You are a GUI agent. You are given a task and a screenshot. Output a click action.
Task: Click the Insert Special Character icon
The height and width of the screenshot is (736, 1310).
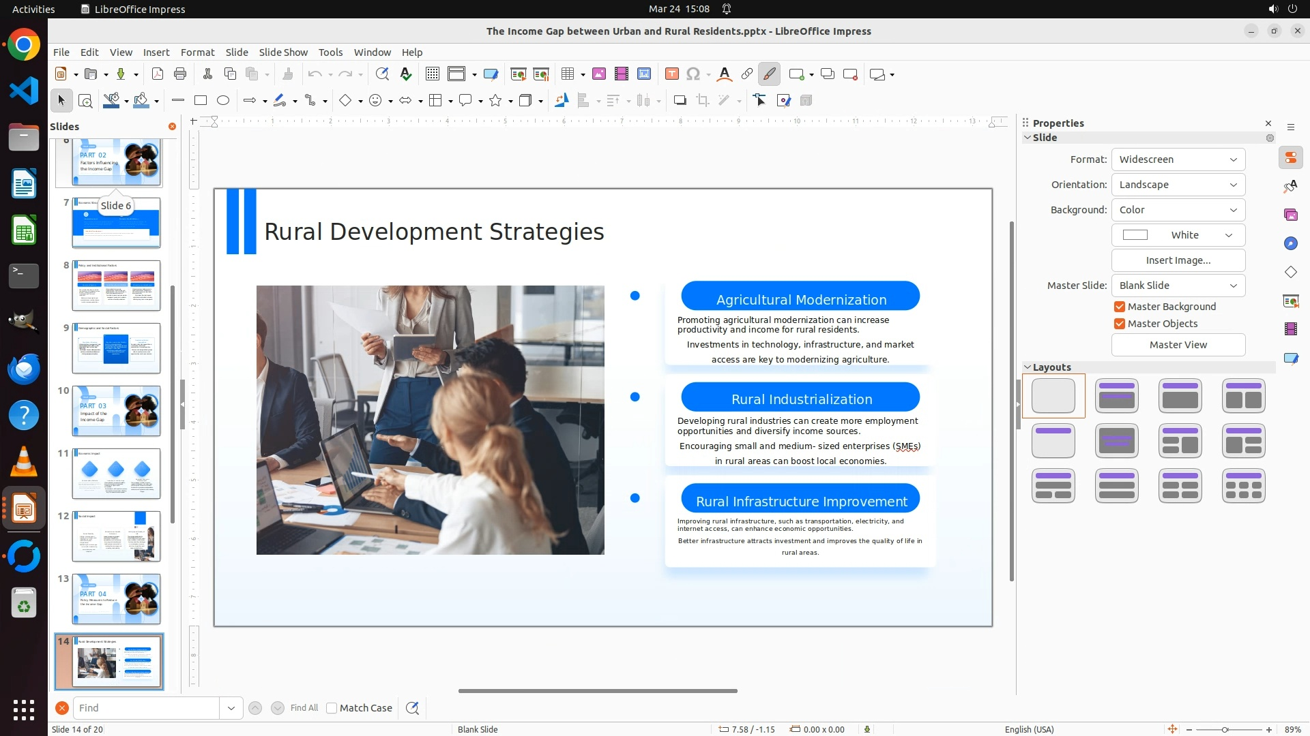(x=693, y=74)
